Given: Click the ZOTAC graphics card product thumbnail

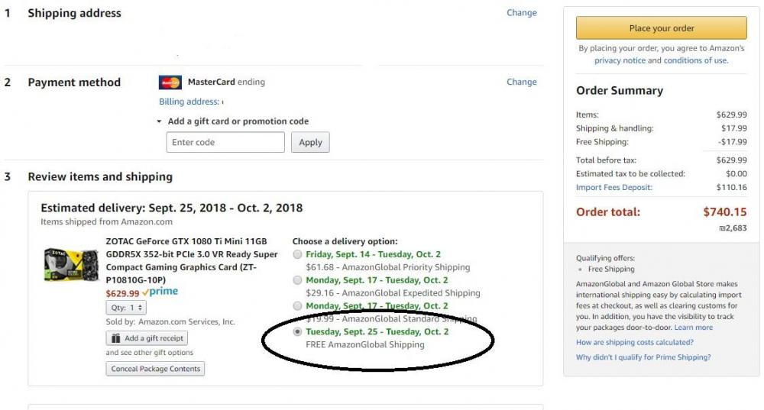Looking at the screenshot, I should pyautogui.click(x=71, y=265).
